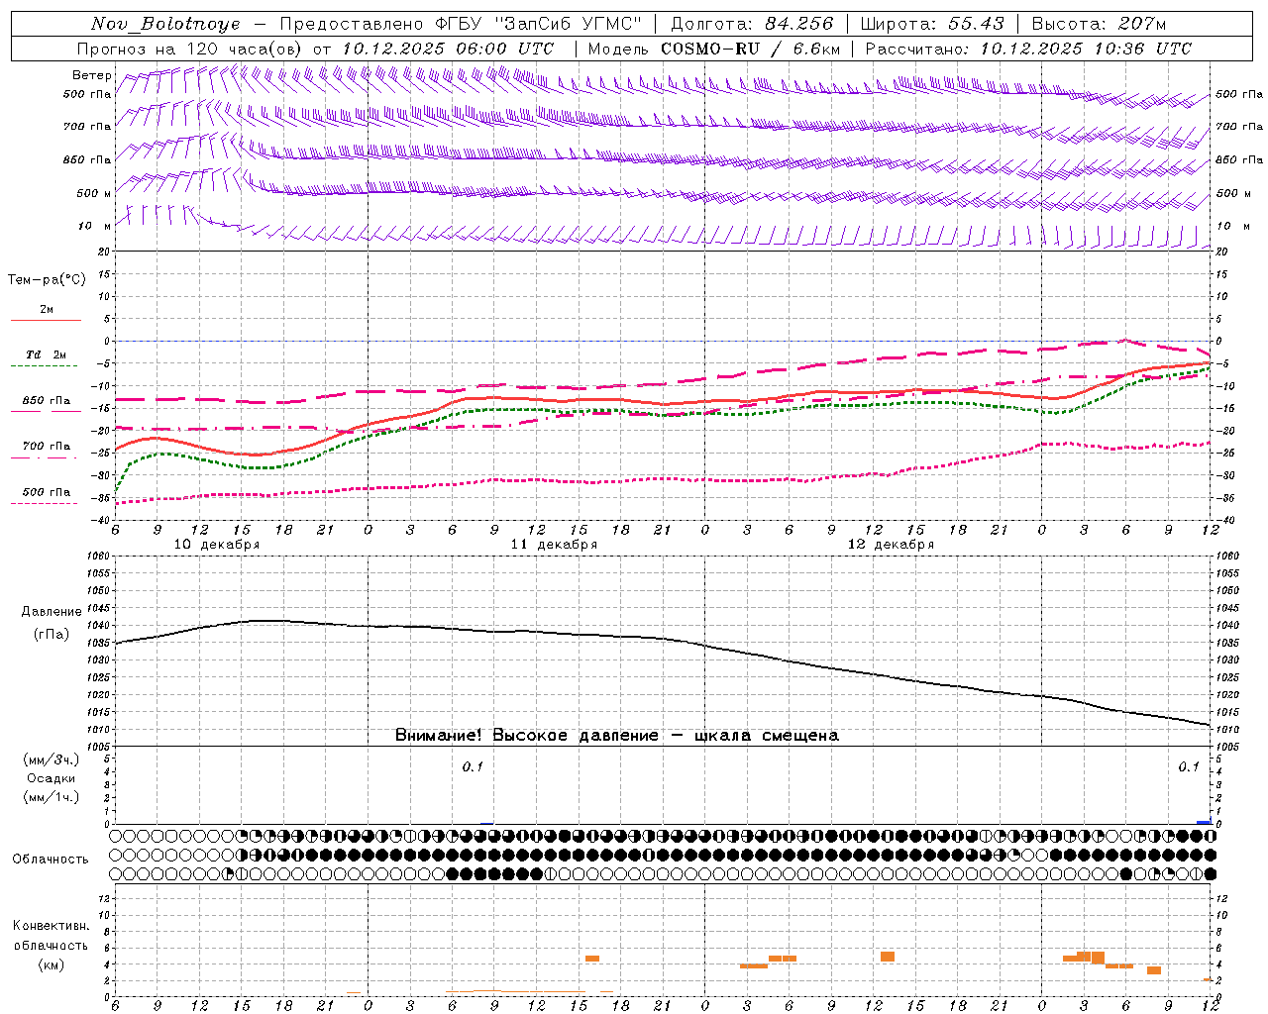This screenshot has width=1268, height=1014.
Task: Click the Давление panel label
Action: click(52, 612)
